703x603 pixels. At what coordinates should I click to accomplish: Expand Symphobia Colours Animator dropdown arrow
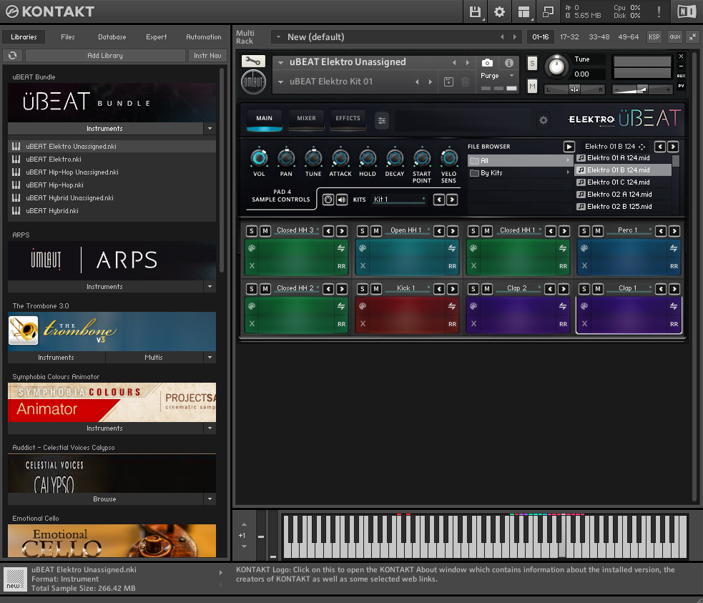[210, 428]
